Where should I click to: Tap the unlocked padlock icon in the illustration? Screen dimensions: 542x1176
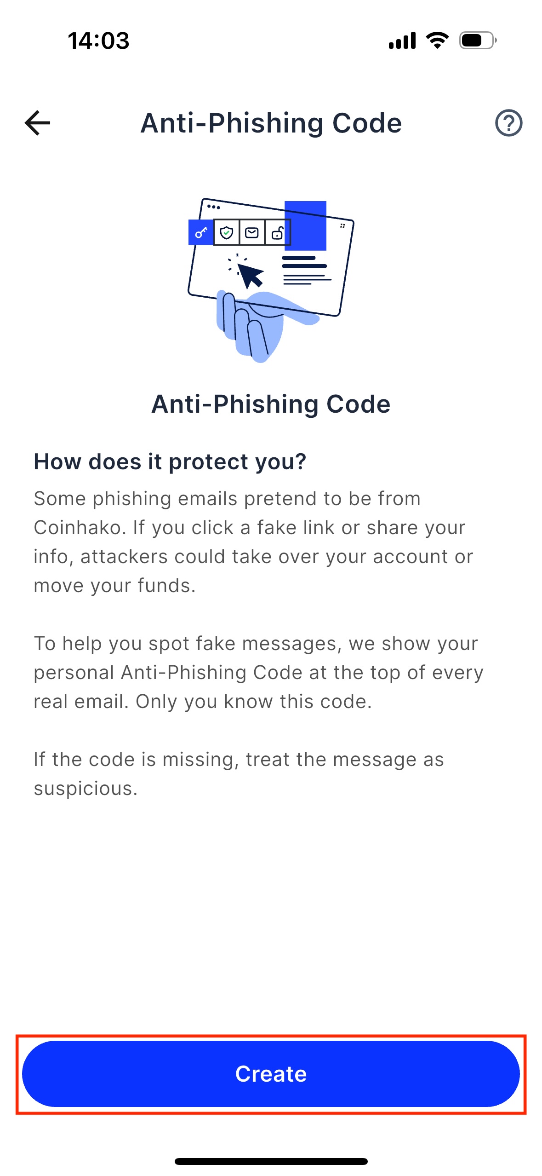pos(277,232)
